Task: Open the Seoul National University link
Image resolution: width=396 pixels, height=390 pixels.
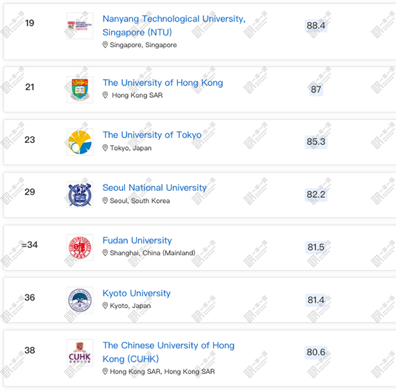Action: pos(154,187)
